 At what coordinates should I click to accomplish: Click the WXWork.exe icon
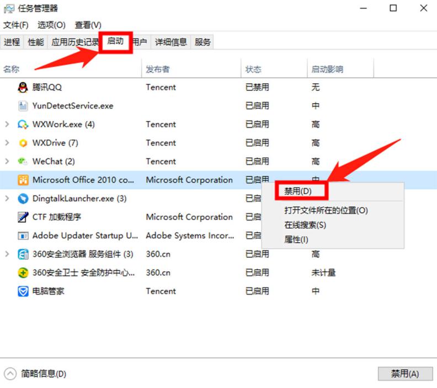[23, 124]
